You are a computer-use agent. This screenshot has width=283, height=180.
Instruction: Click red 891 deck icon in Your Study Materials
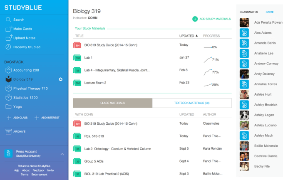click(x=77, y=45)
